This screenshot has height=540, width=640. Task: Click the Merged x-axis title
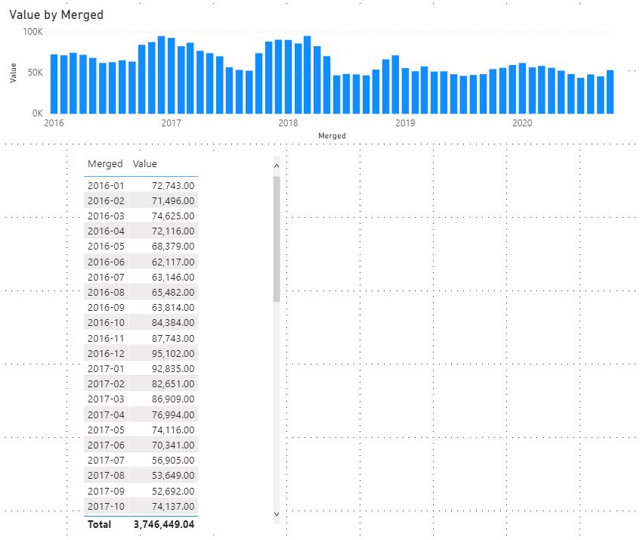[332, 135]
